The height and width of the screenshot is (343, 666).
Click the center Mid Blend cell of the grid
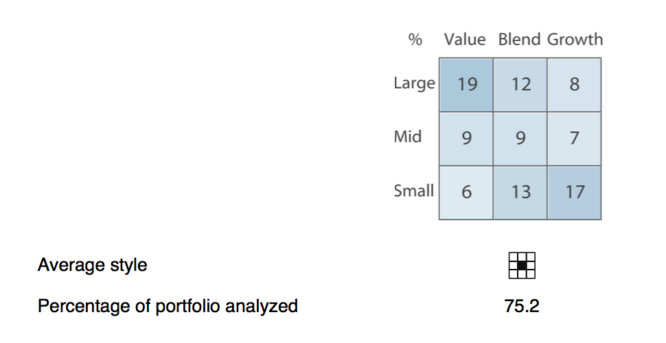tap(520, 139)
